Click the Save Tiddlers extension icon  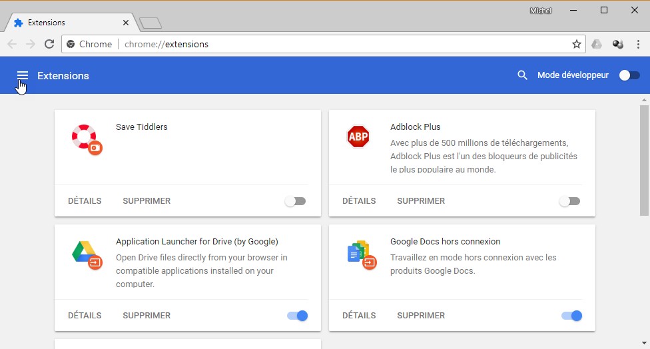click(x=86, y=138)
